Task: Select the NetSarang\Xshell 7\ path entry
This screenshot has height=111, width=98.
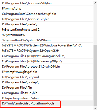Action: coord(47,56)
